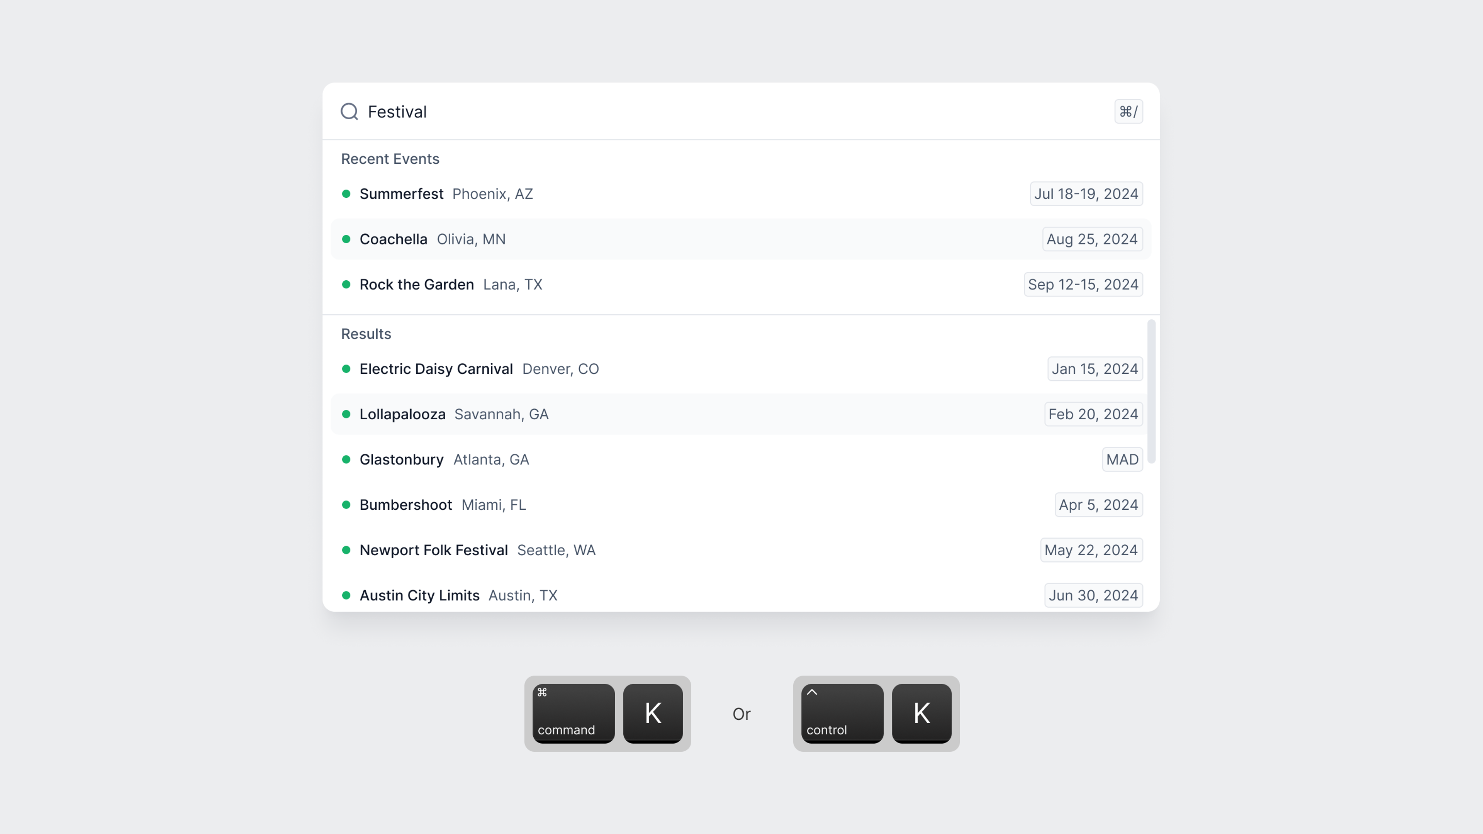Screen dimensions: 1483x834
Task: Click the command key icon
Action: click(x=574, y=713)
